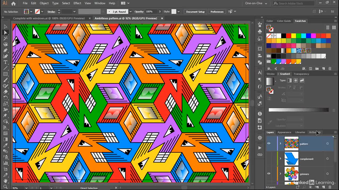Image resolution: width=339 pixels, height=190 pixels.
Task: Delete selection via Layers panel trash
Action: [x=330, y=187]
